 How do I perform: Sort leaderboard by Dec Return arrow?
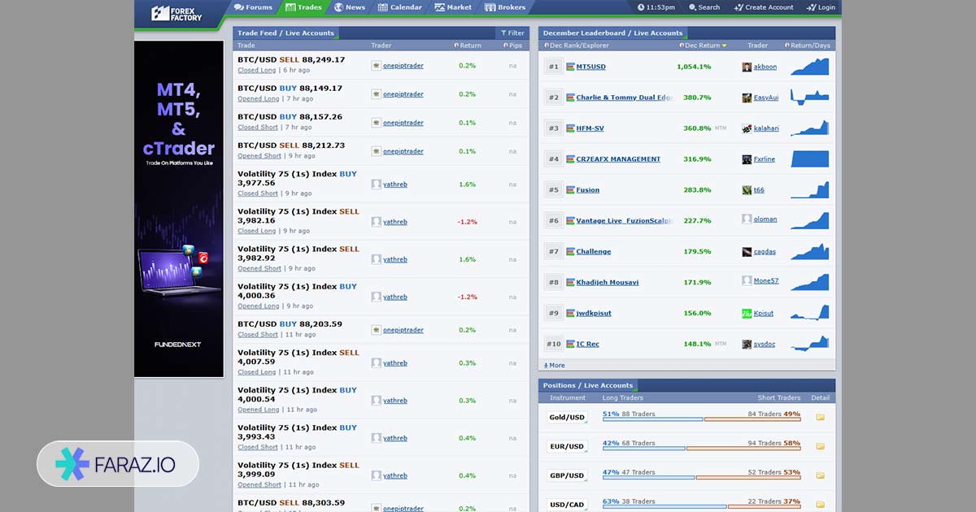pyautogui.click(x=724, y=46)
